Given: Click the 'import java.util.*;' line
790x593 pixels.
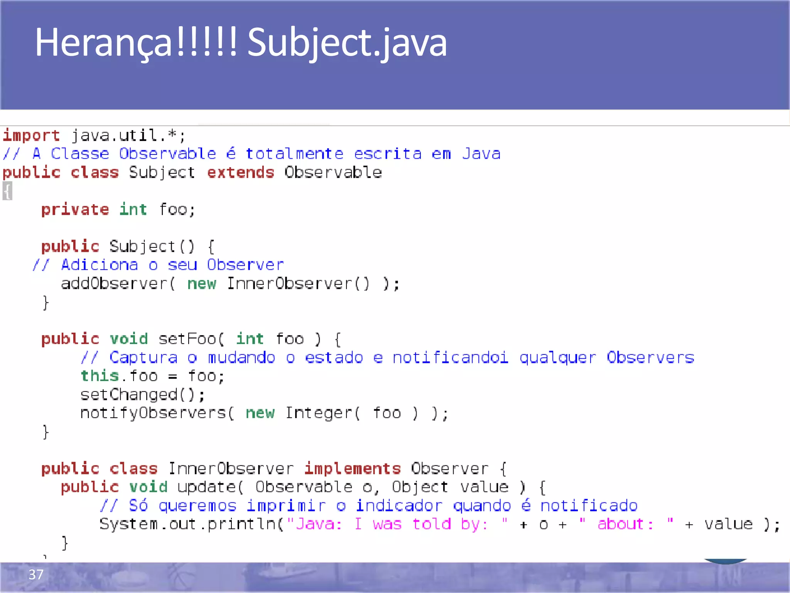Looking at the screenshot, I should [x=95, y=136].
